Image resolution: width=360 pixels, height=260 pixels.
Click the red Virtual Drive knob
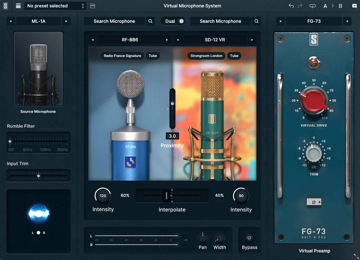pos(314,101)
